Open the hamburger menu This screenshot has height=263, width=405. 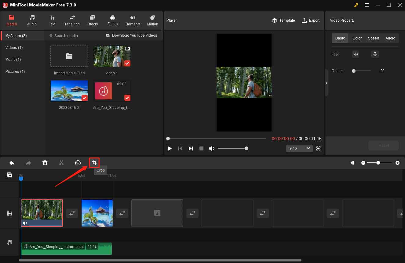click(367, 5)
